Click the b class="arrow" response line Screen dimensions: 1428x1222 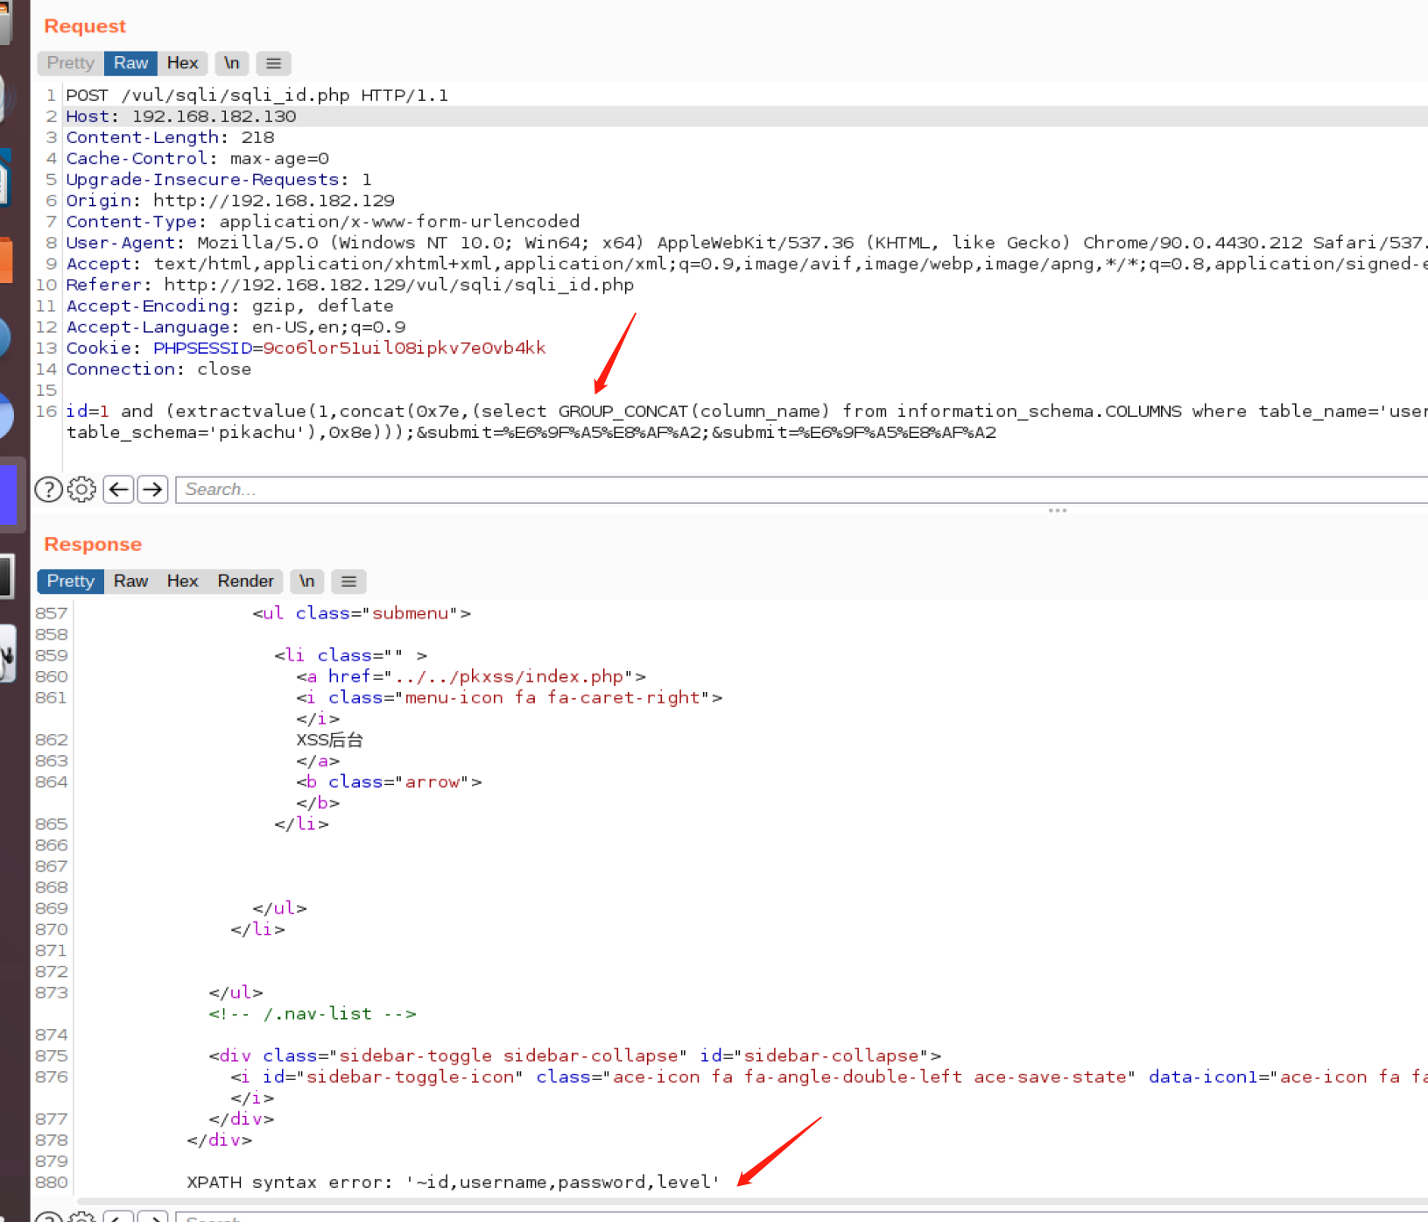click(389, 781)
